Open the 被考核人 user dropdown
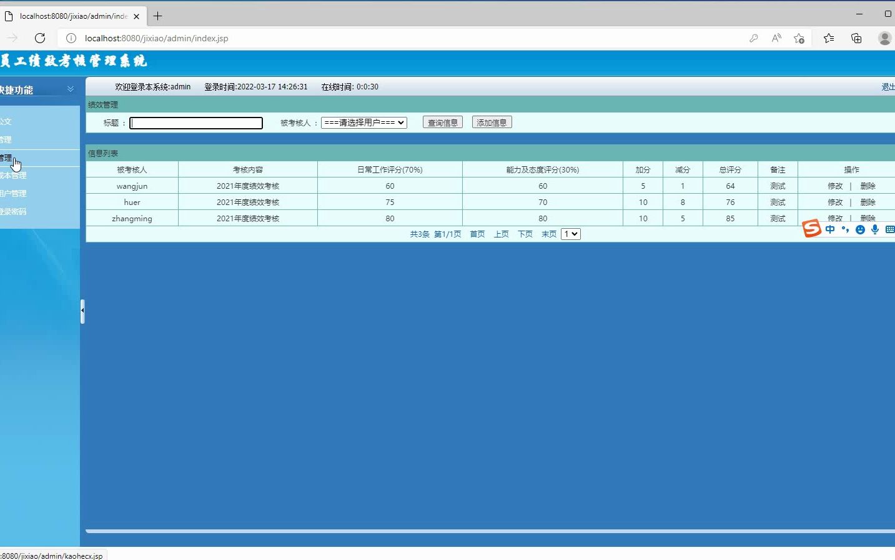The width and height of the screenshot is (895, 560). pyautogui.click(x=364, y=122)
